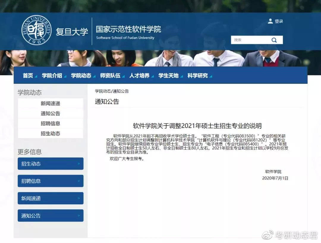Expand the 师资队伍 navigation dropdown
Image resolution: width=321 pixels, height=243 pixels.
(x=123, y=77)
